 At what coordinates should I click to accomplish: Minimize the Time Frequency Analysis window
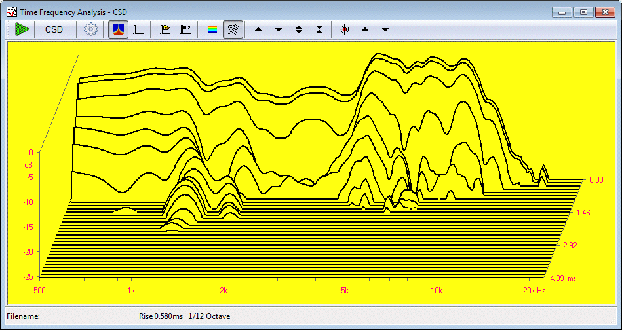click(562, 12)
